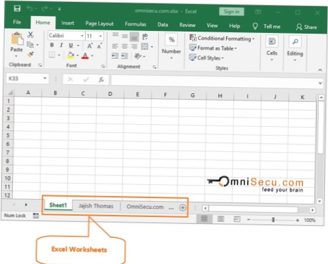Open the fill color dropdown arrow
Image resolution: width=328 pixels, height=264 pixels.
coord(78,55)
